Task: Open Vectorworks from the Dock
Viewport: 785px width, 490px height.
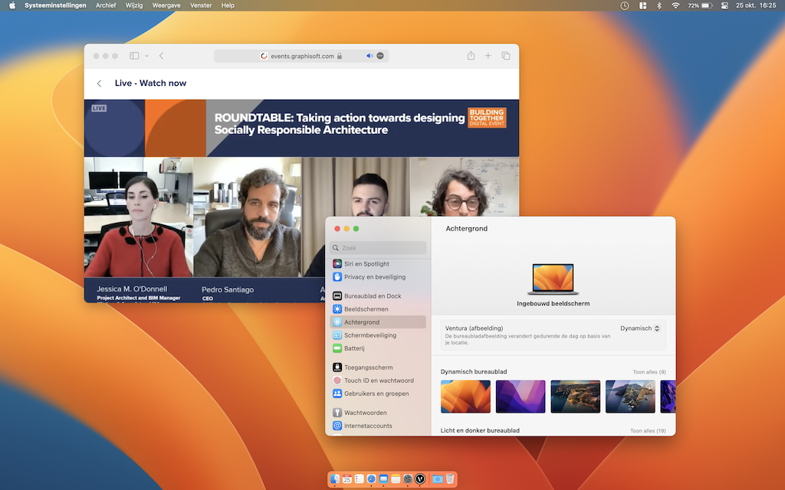Action: [x=420, y=479]
